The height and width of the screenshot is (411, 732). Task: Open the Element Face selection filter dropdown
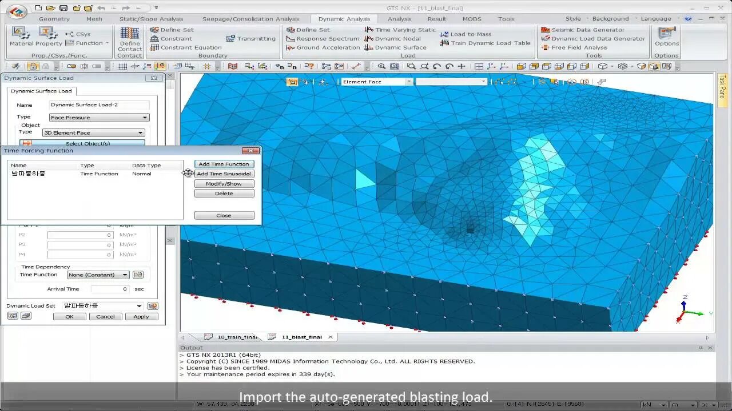377,82
